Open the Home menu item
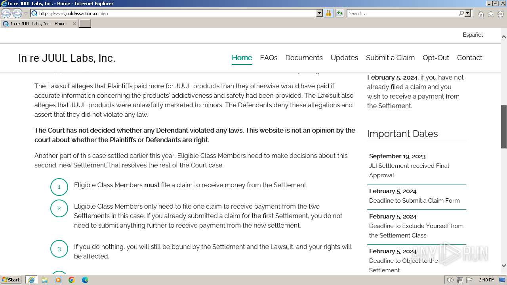The width and height of the screenshot is (507, 285). tap(242, 58)
